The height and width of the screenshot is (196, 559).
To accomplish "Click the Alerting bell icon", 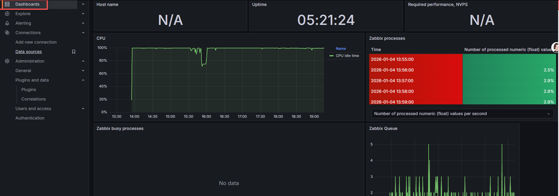I will 7,23.
